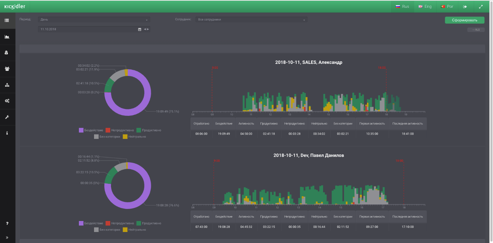The height and width of the screenshot is (243, 493).
Task: Select the org structure hierarchy sidebar icon
Action: (7, 85)
